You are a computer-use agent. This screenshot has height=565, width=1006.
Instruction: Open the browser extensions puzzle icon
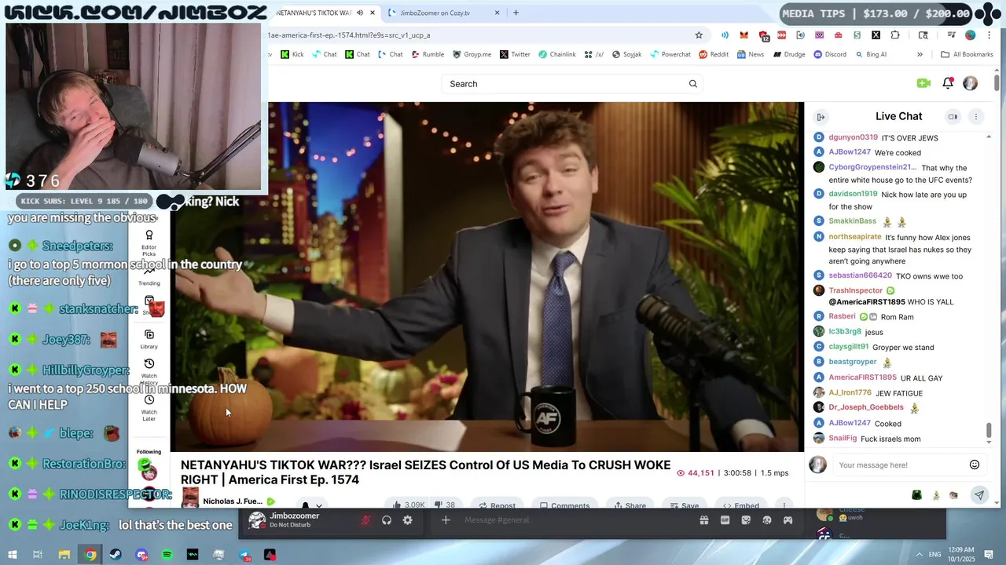(x=895, y=35)
